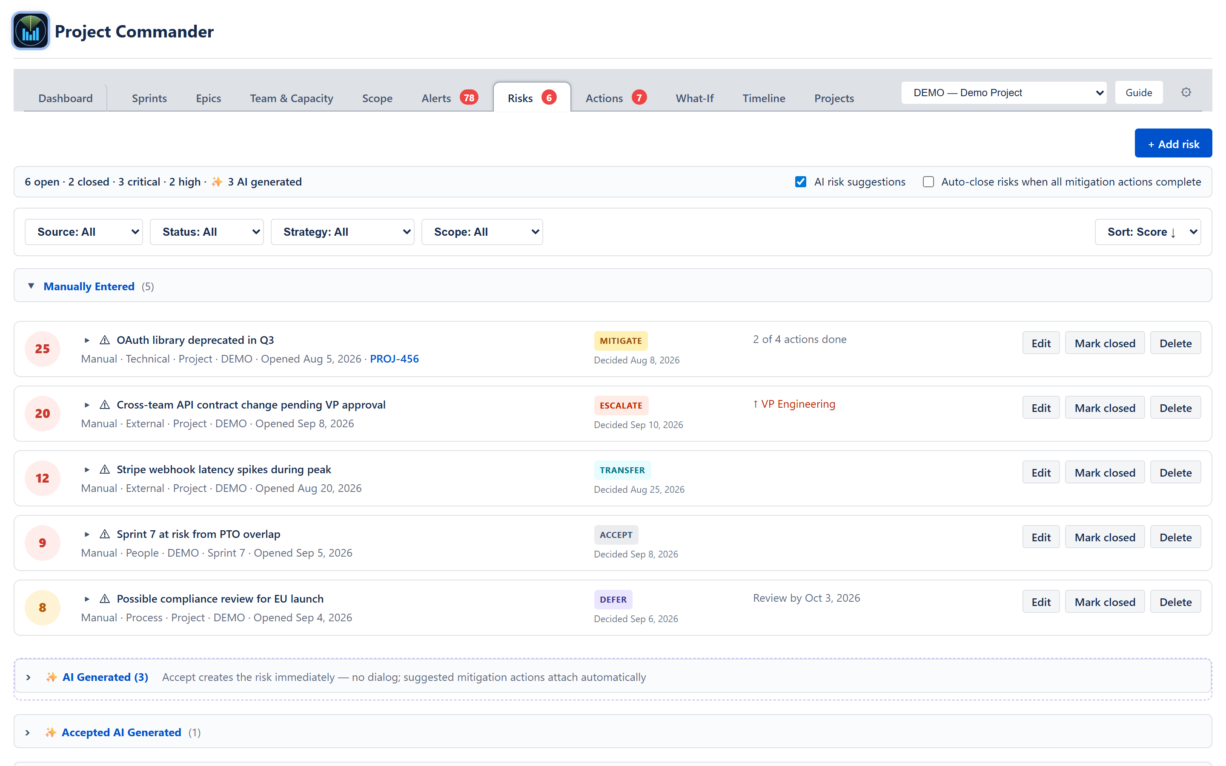Expand Stripe webhook latency risk details
This screenshot has height=766, width=1226.
[x=87, y=470]
